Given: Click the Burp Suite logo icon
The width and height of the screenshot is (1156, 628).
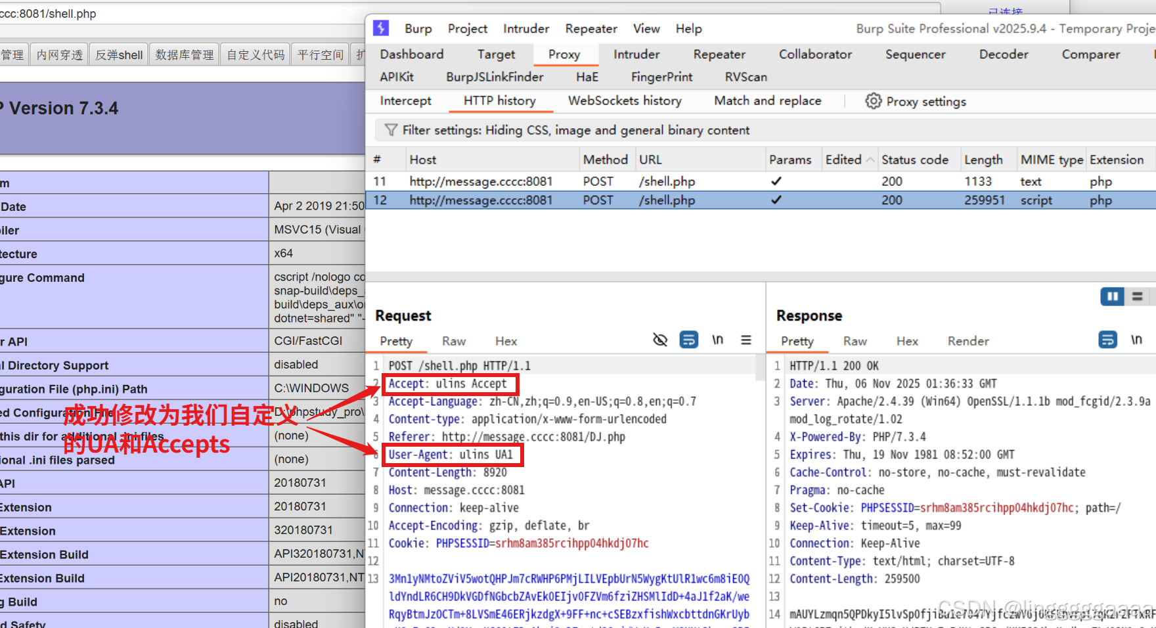Looking at the screenshot, I should point(381,28).
